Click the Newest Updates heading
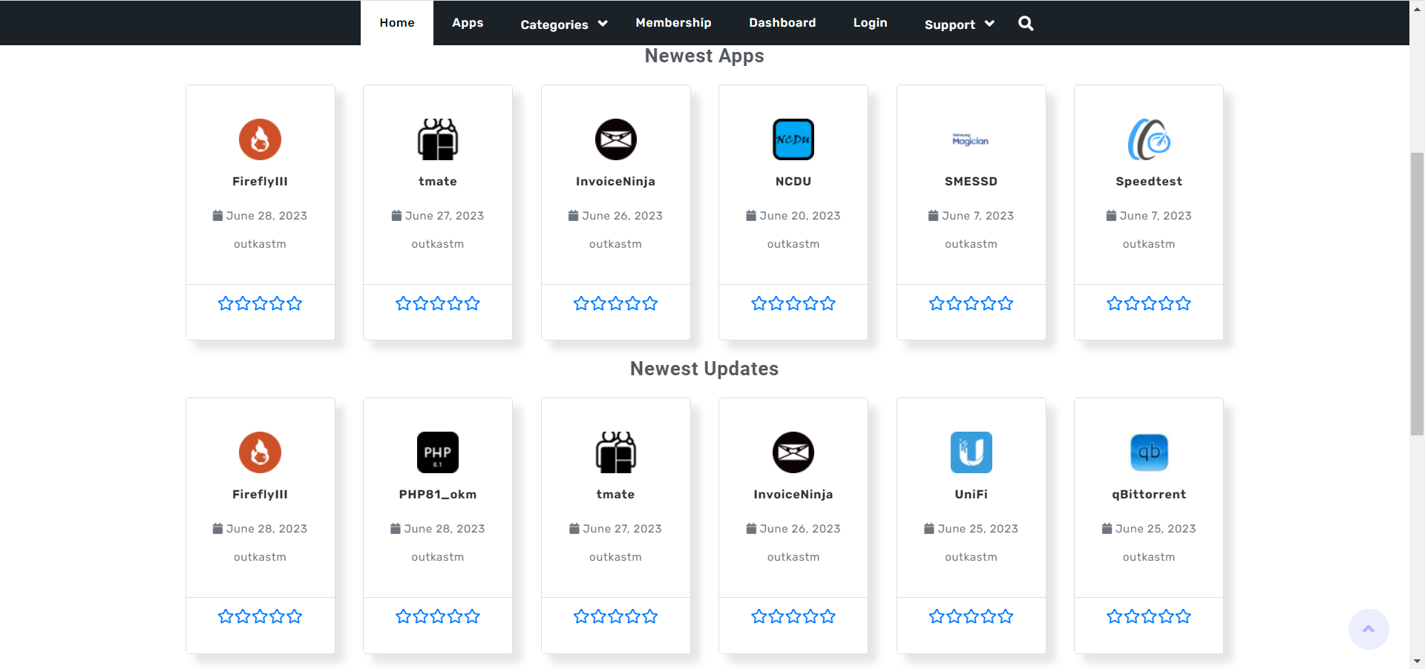 (x=704, y=369)
